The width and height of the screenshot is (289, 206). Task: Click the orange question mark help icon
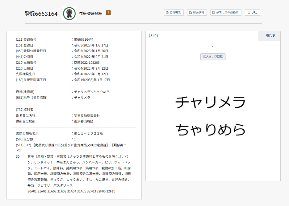pyautogui.click(x=108, y=13)
